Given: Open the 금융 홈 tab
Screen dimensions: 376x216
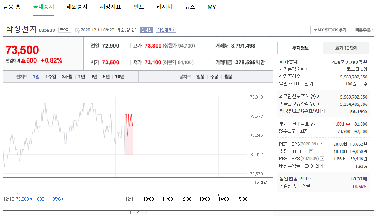Looking at the screenshot, I should click(x=12, y=7).
